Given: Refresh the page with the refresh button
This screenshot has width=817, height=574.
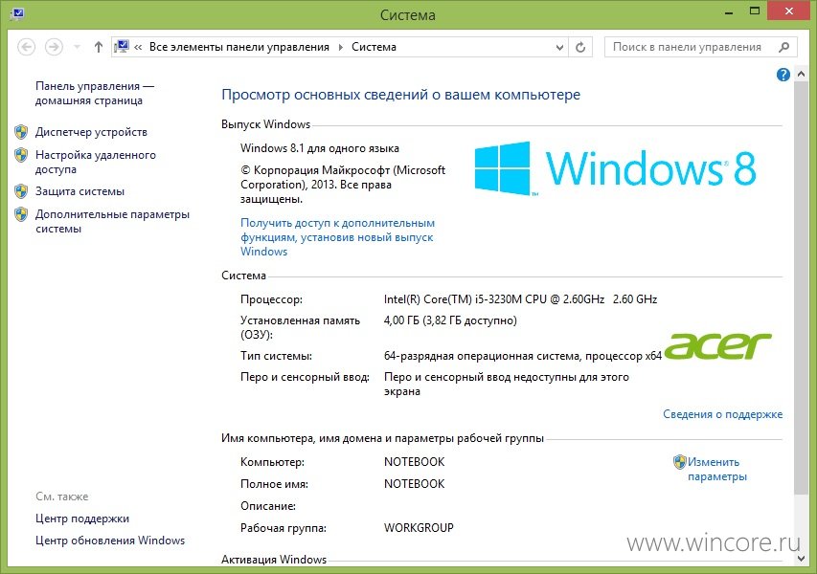Looking at the screenshot, I should (580, 48).
